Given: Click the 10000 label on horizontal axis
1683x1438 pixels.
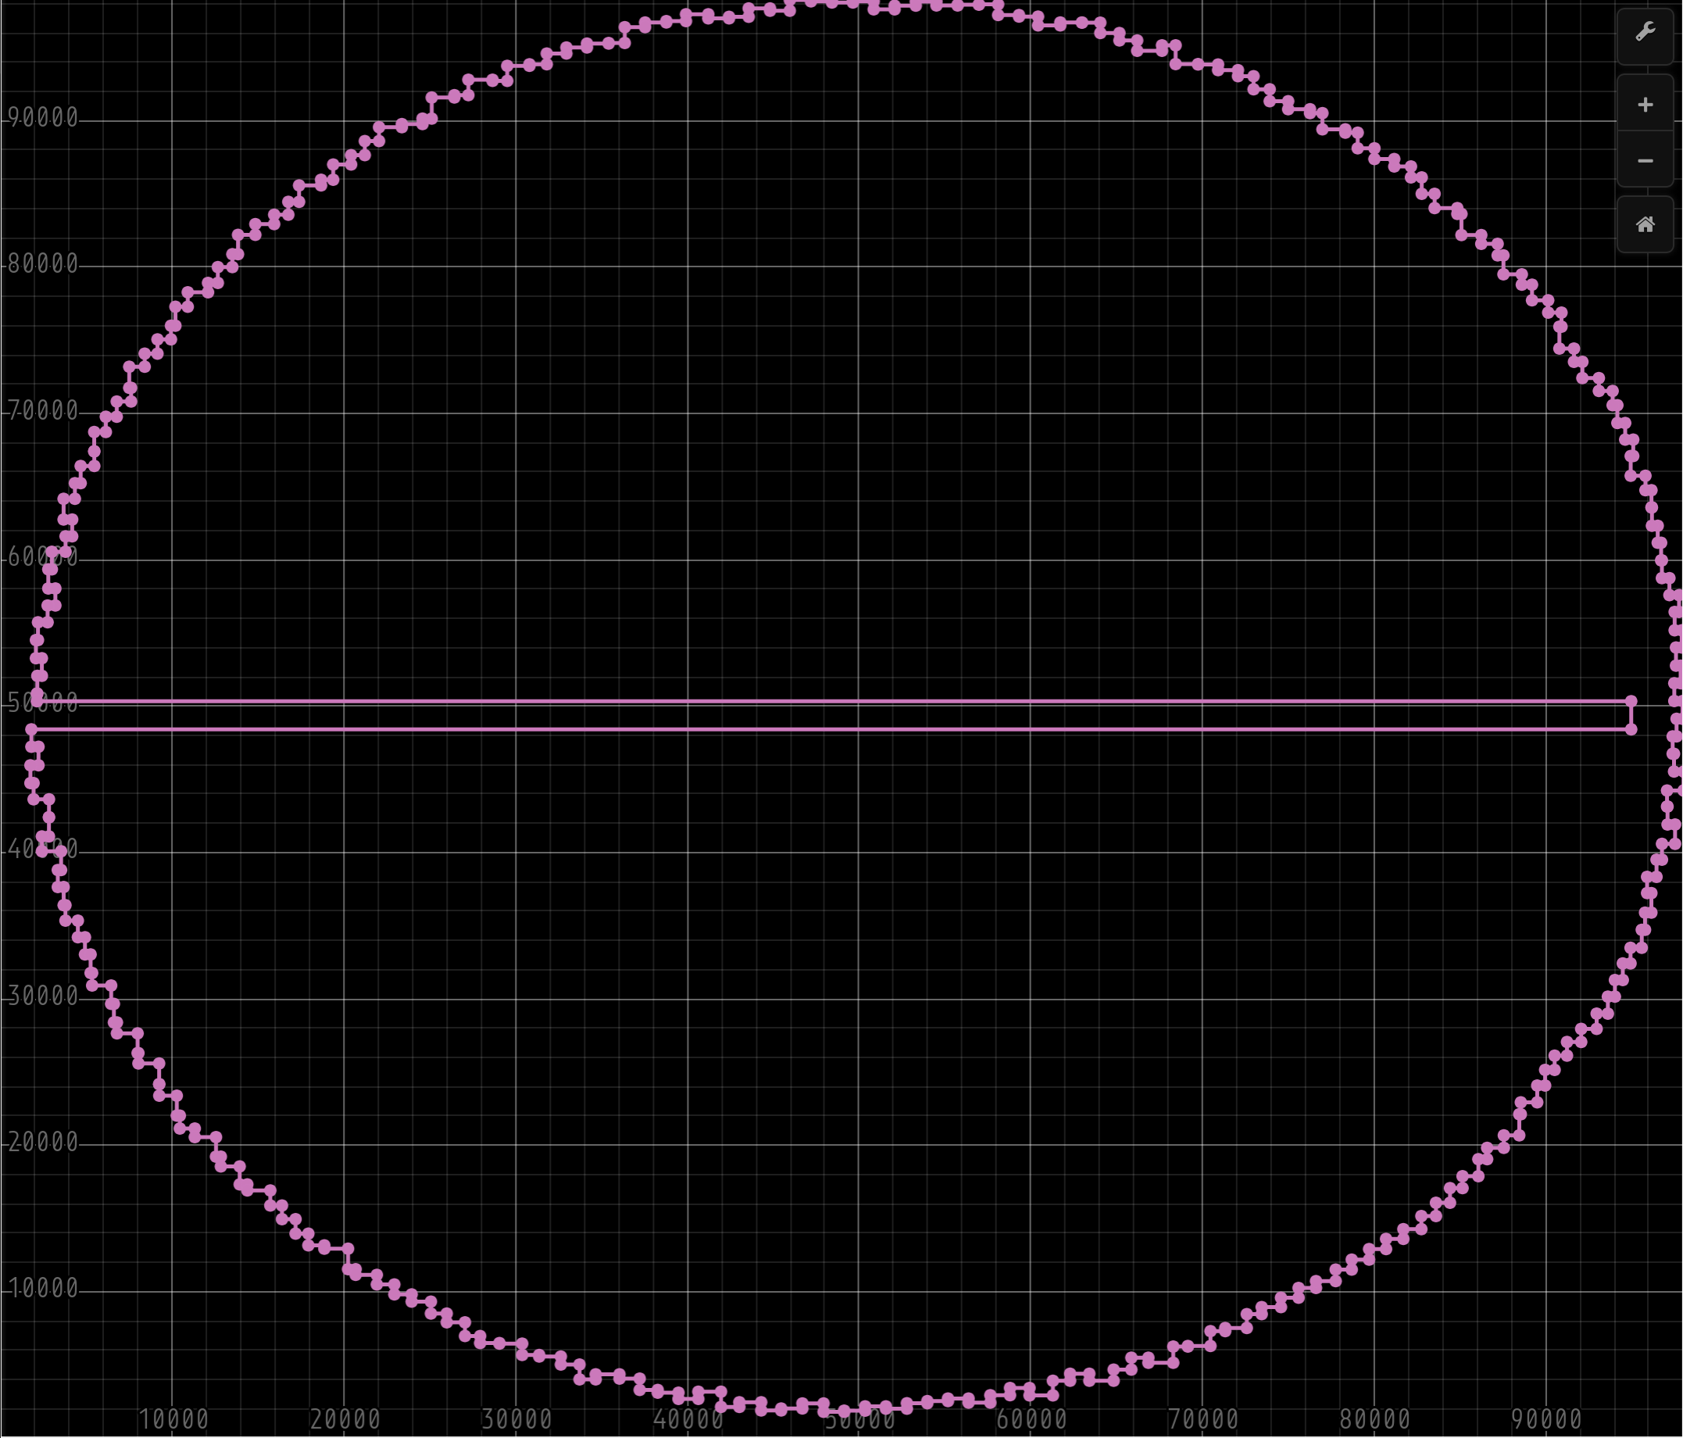Looking at the screenshot, I should click(x=173, y=1419).
